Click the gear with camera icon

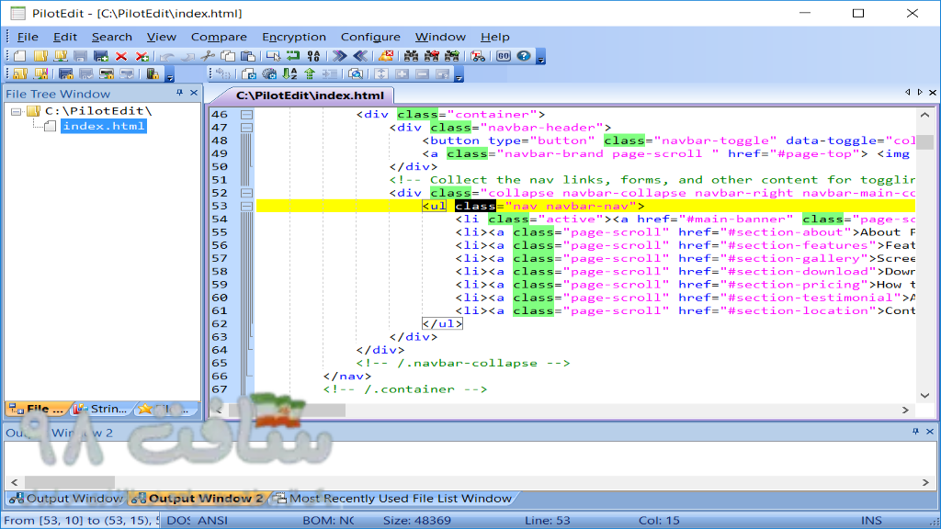click(x=269, y=74)
